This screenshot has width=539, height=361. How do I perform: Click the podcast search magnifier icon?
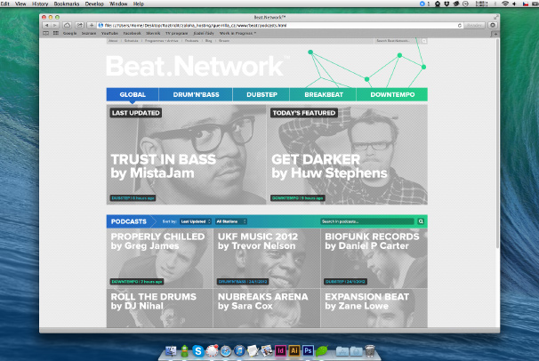click(422, 221)
